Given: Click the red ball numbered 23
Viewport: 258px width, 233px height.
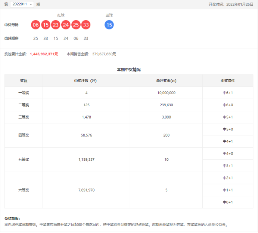Looking at the screenshot, I should point(56,25).
